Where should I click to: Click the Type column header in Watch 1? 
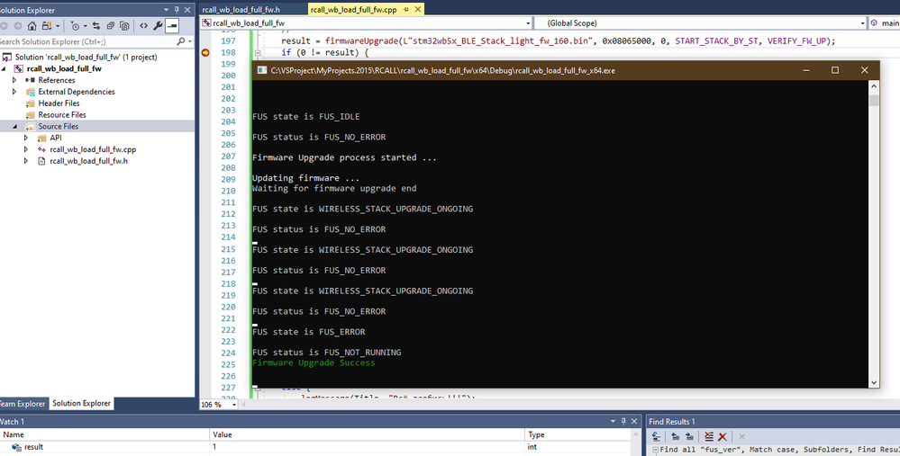578,434
